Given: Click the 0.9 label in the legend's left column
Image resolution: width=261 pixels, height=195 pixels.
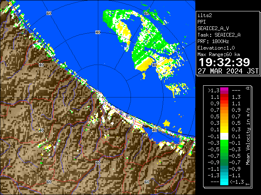Looking at the screenshot, I should pyautogui.click(x=215, y=104).
